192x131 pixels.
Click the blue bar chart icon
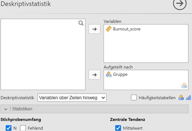(x=188, y=98)
